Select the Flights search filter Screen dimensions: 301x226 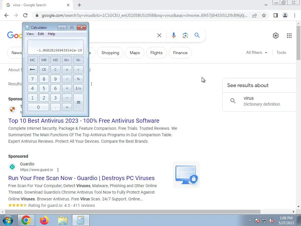coord(156,53)
